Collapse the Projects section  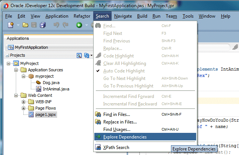7,56
